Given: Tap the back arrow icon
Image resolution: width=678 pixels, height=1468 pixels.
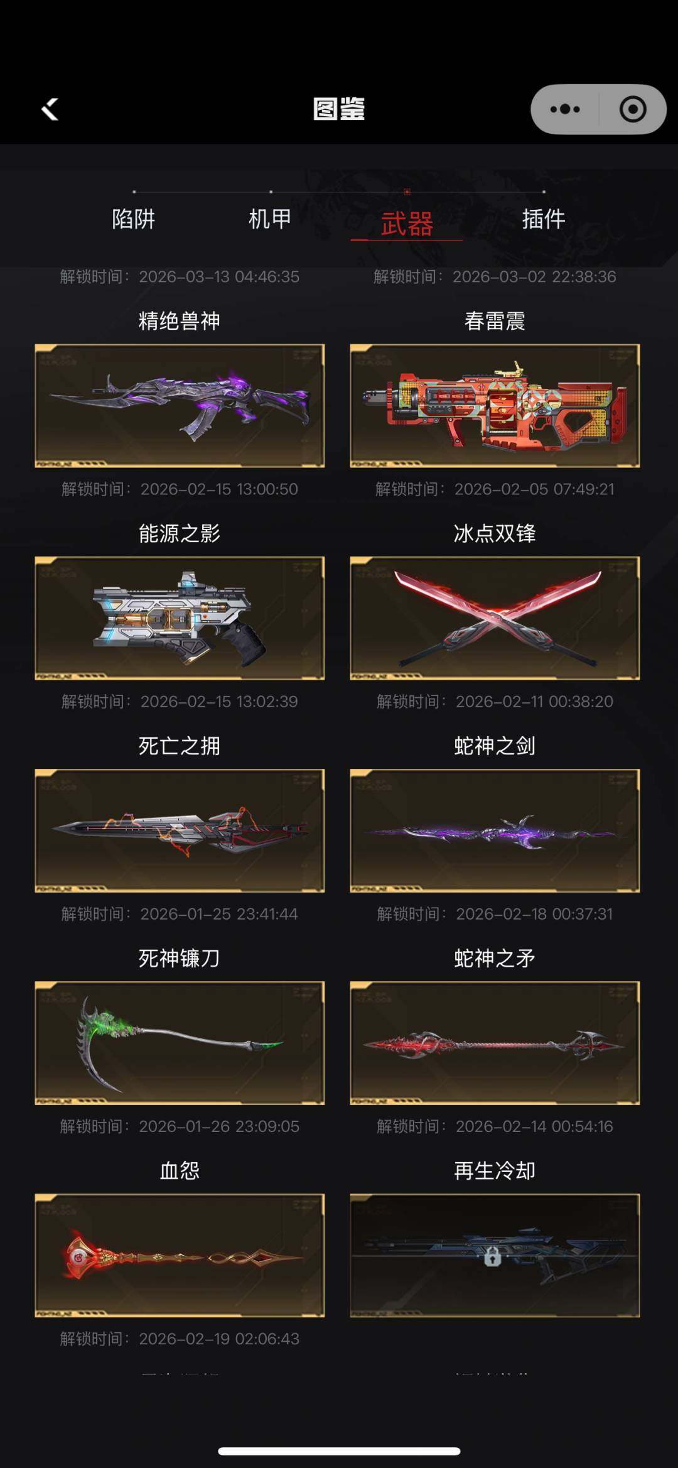Looking at the screenshot, I should 50,109.
